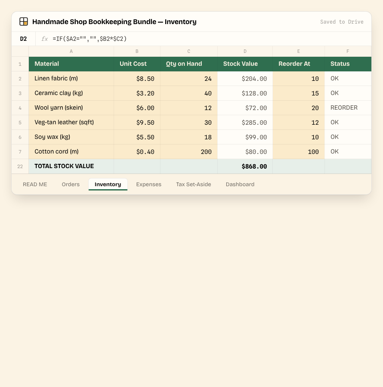Select row 4 number header

[x=20, y=108]
